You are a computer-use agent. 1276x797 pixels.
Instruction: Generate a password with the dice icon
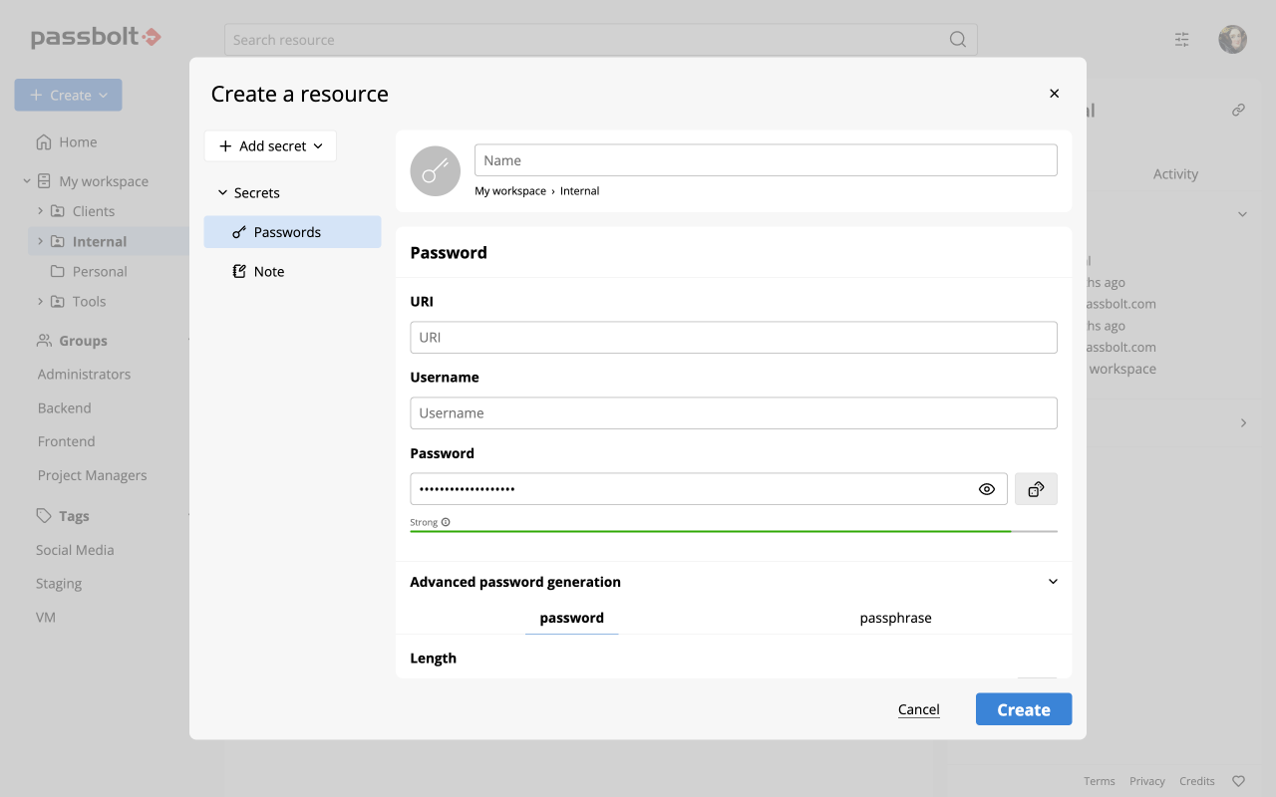1036,488
